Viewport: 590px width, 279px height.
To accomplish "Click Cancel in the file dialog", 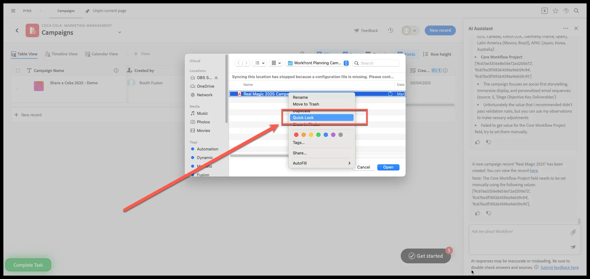I will coord(363,167).
